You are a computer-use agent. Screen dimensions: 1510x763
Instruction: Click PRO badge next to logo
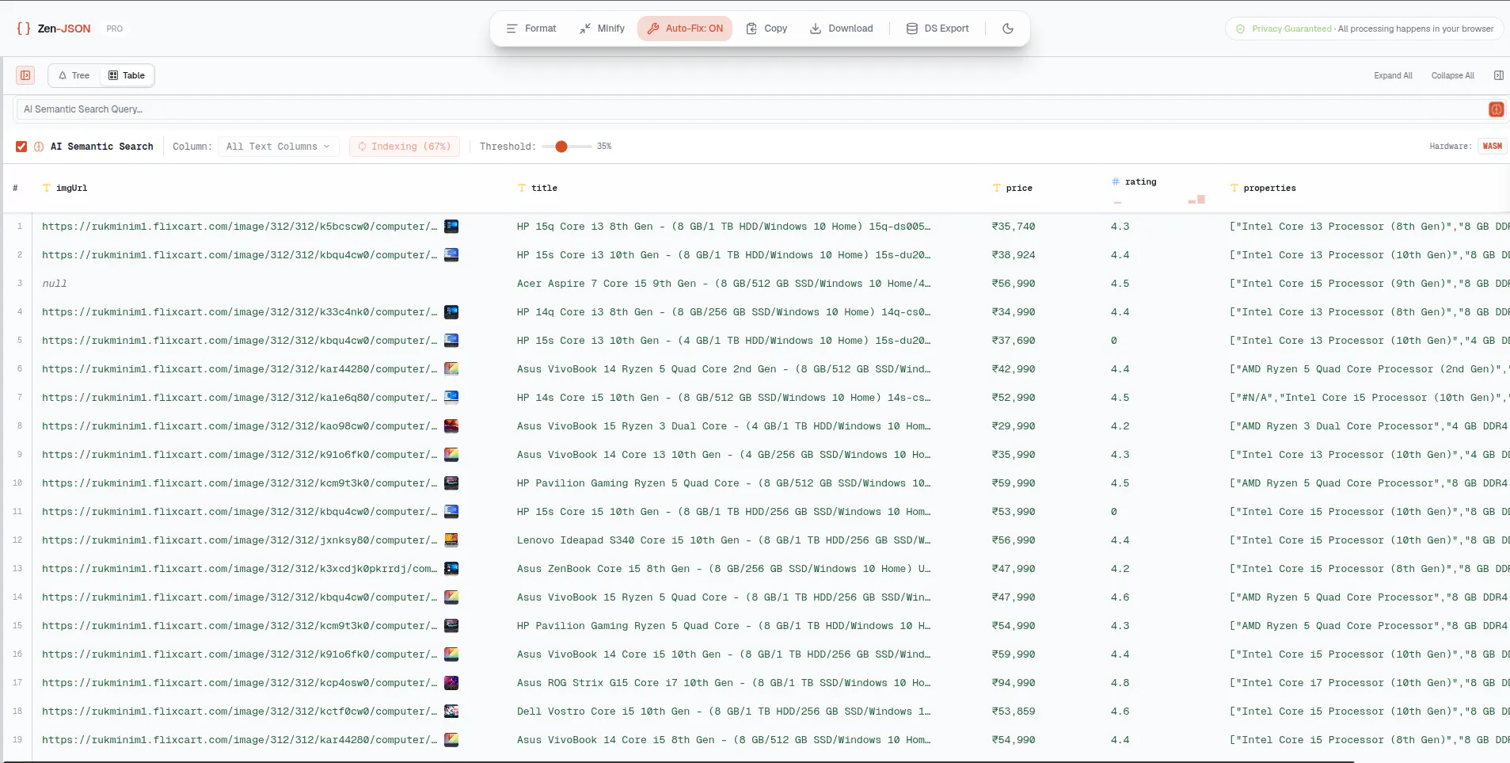pos(115,29)
